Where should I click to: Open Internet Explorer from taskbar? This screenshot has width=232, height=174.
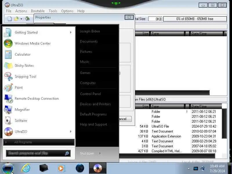26,168
